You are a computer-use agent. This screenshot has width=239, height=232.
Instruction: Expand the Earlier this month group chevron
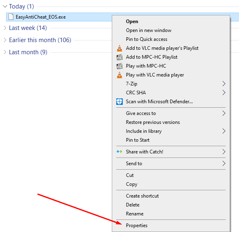click(5, 40)
